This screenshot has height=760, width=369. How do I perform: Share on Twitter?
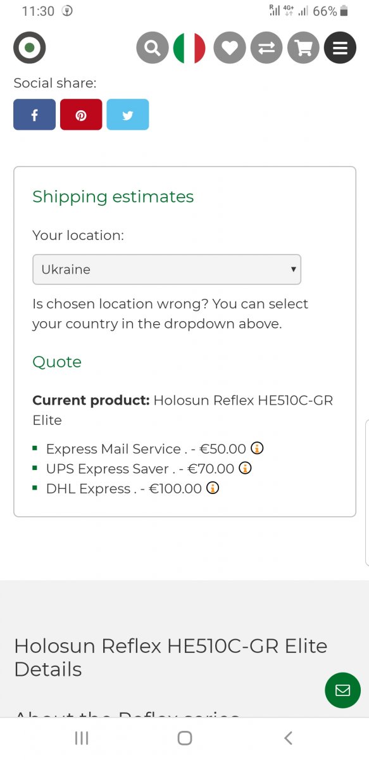click(128, 115)
